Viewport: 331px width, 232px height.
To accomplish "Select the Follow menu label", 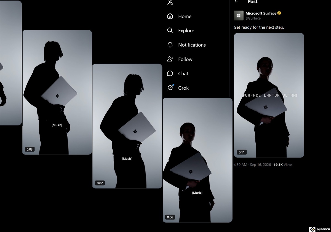I will (185, 59).
